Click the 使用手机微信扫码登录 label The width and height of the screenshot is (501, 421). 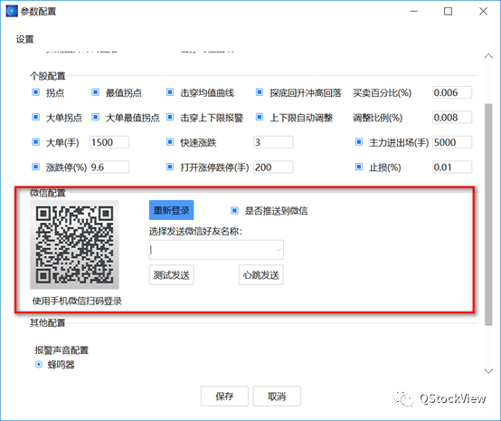pos(77,301)
